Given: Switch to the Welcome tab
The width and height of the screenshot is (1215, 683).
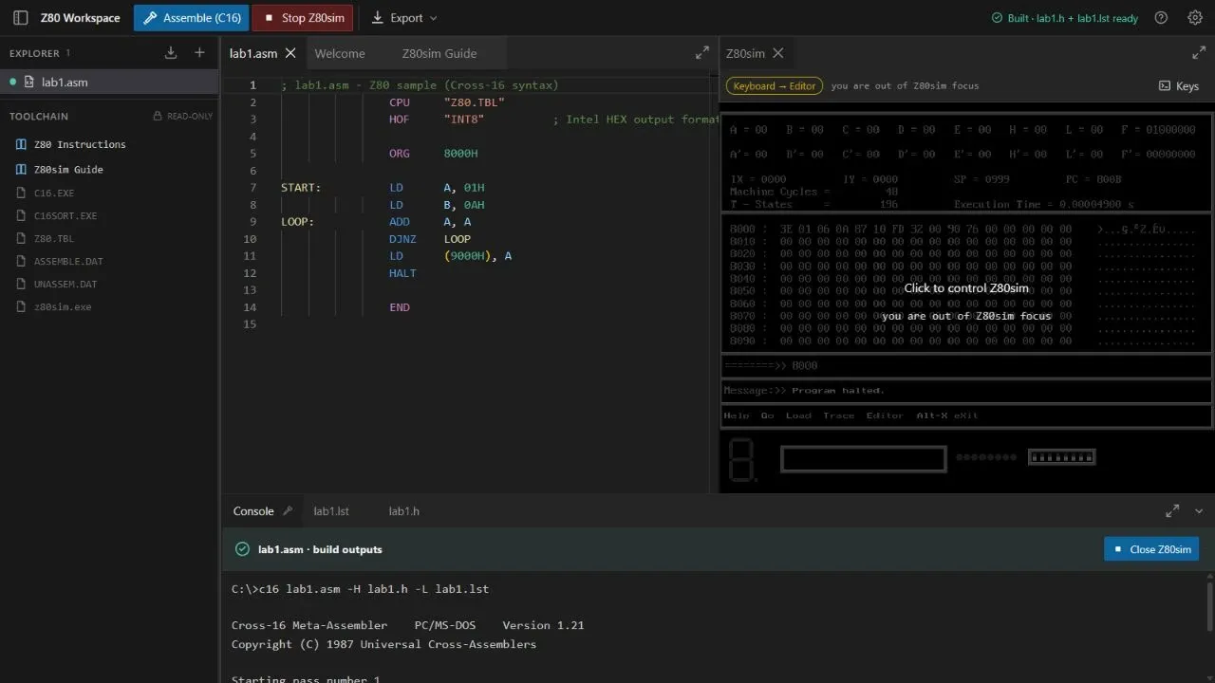Looking at the screenshot, I should [340, 53].
